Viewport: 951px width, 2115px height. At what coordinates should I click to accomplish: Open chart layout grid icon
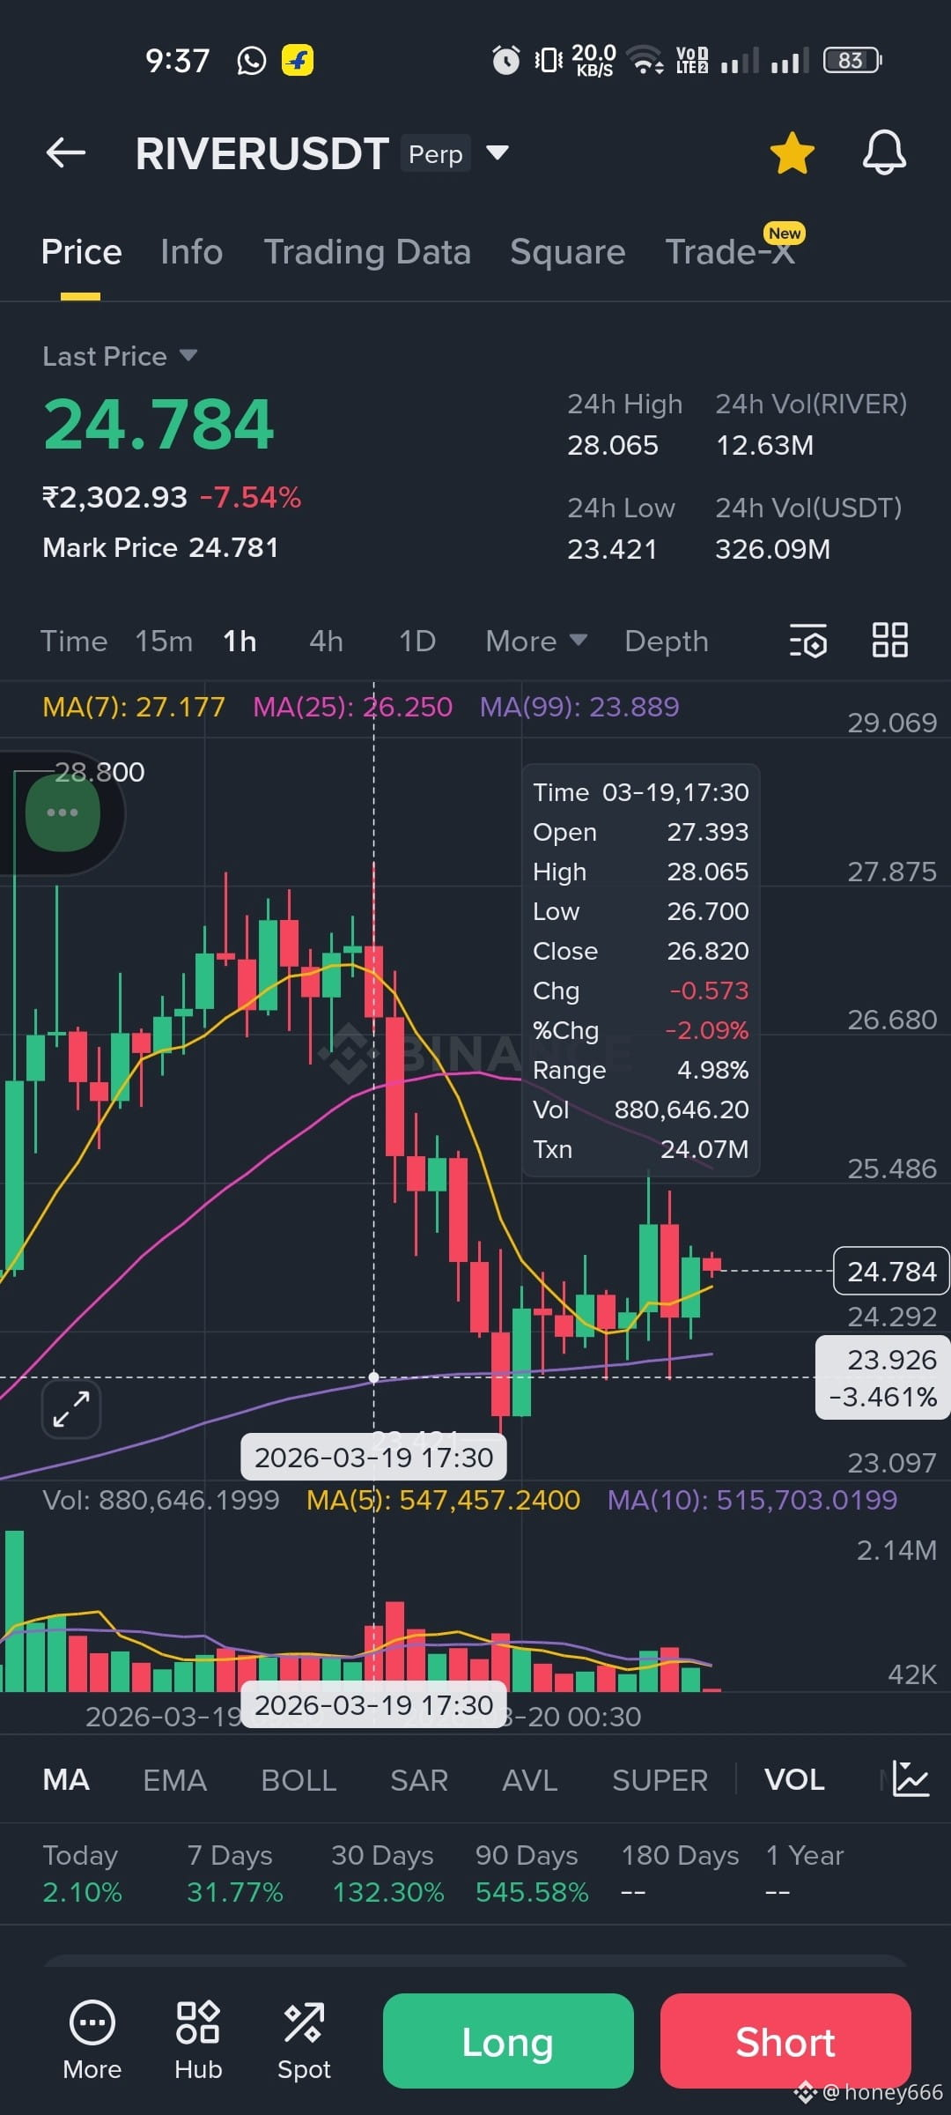click(889, 641)
